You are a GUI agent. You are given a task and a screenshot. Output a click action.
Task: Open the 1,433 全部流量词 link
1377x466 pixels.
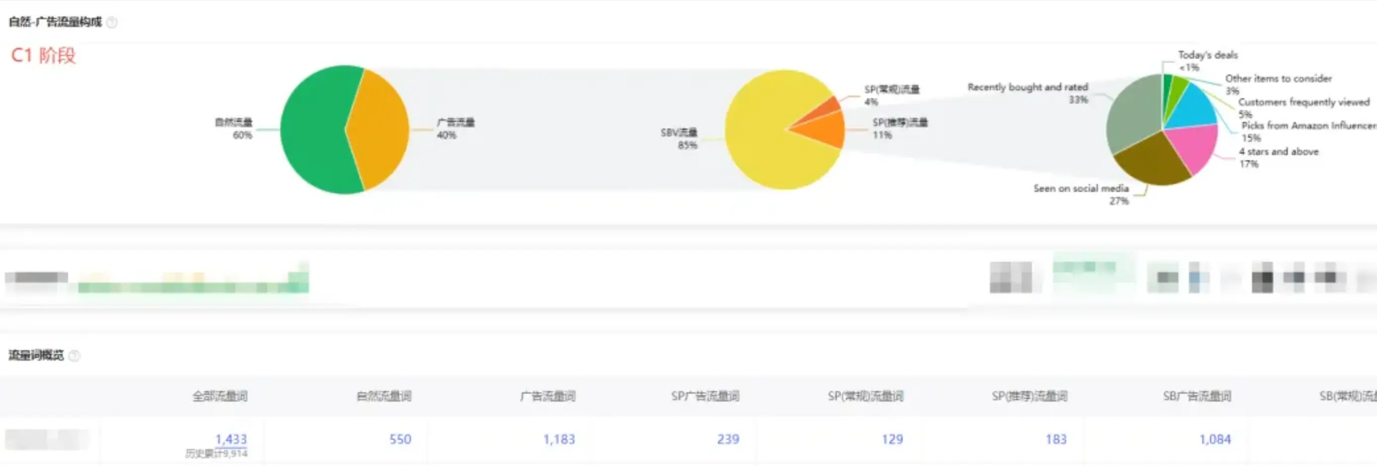(231, 439)
